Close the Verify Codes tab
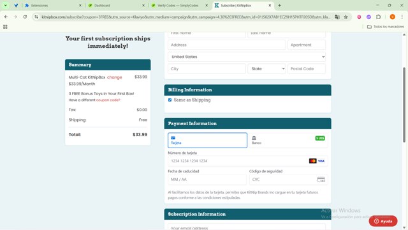The image size is (408, 230). click(x=207, y=5)
